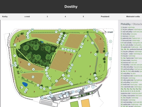The width and height of the screenshot is (142, 107).
Task: Open Mistrovství světa in the navigation
Action: (x=133, y=17)
